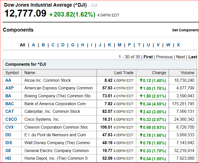This screenshot has height=163, width=199.
Task: Filter components by letter M
Action: pos(119,45)
